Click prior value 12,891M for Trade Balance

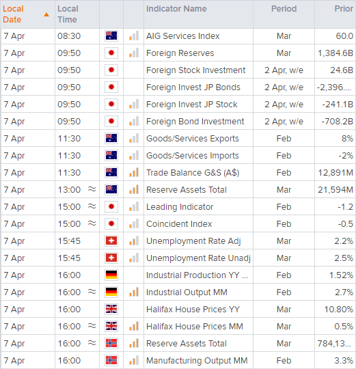[336, 173]
